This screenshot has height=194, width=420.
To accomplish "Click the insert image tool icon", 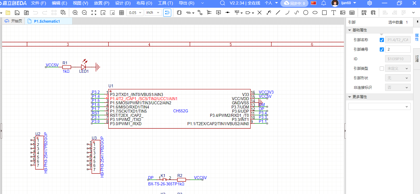I will [343, 13].
